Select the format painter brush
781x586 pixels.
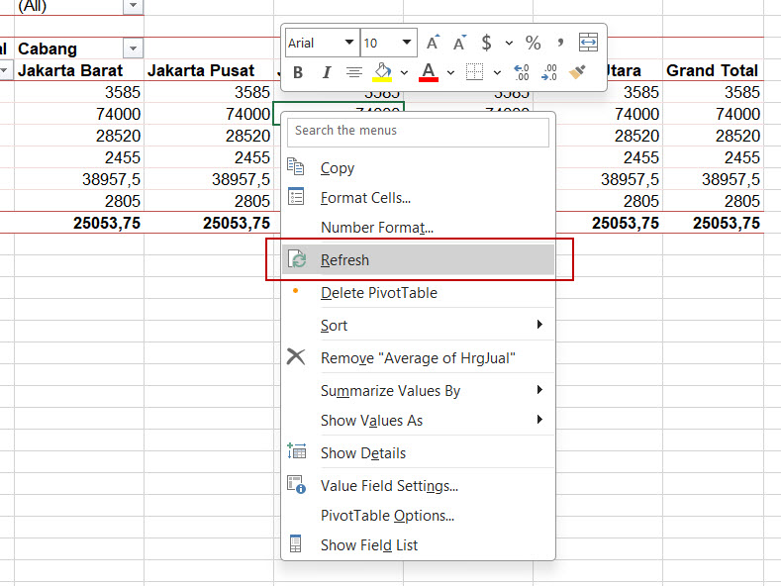(579, 72)
